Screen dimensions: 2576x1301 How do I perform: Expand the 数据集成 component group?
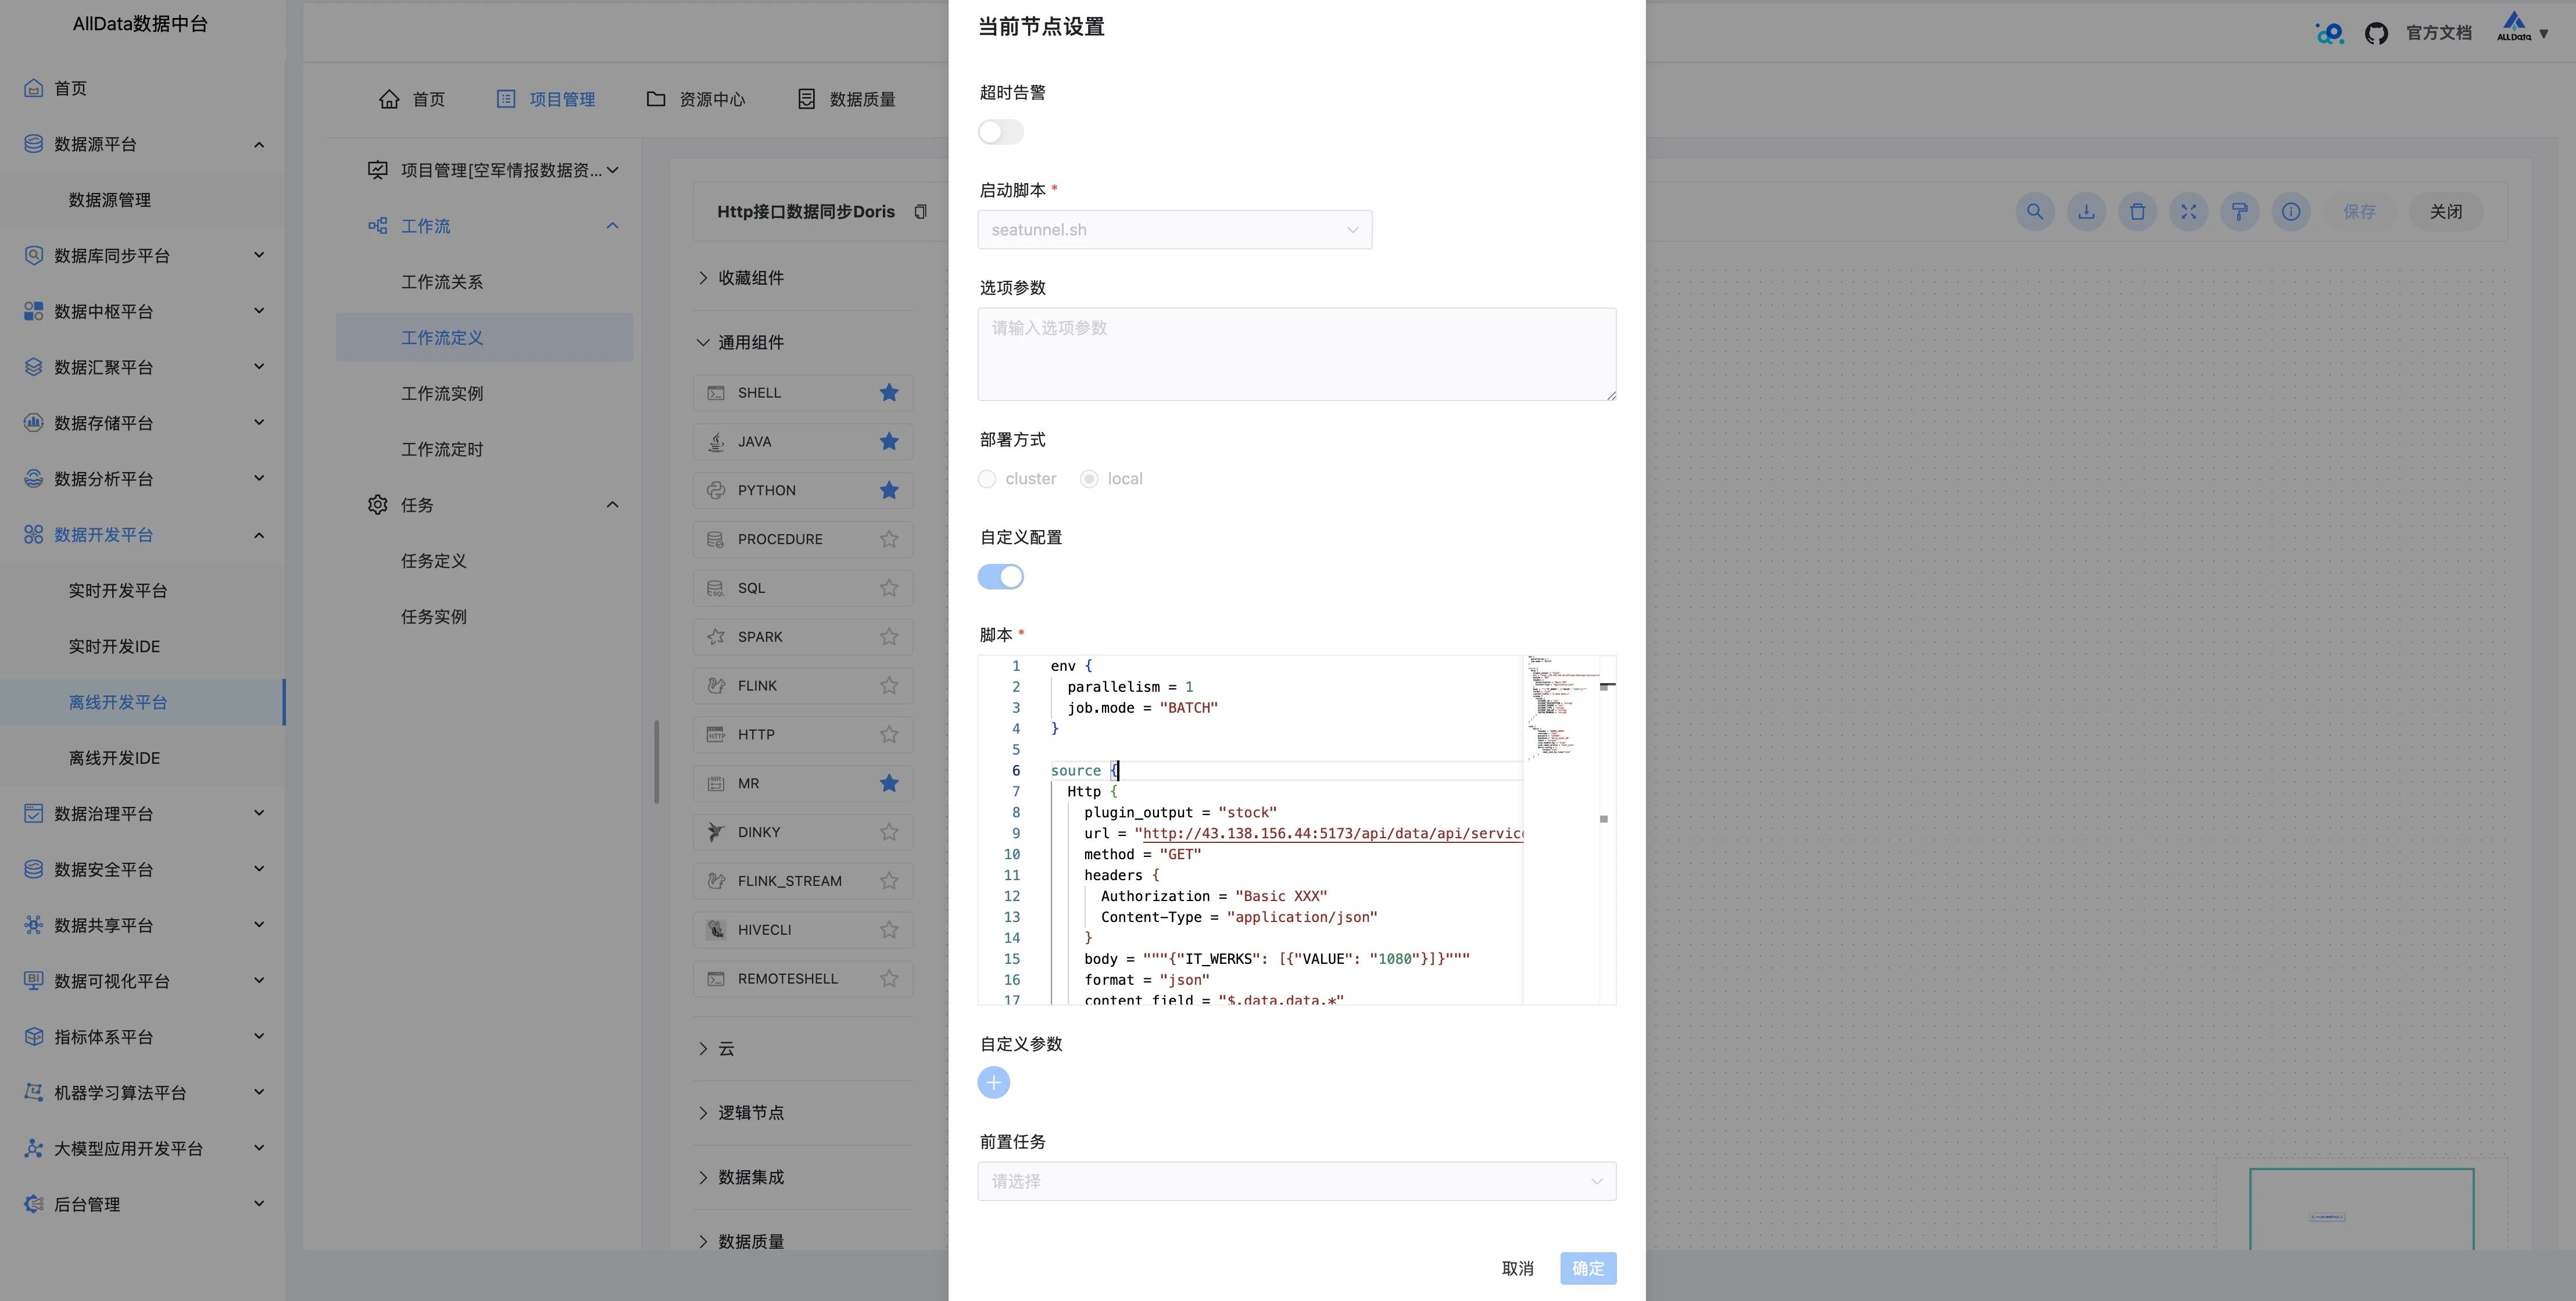tap(750, 1177)
